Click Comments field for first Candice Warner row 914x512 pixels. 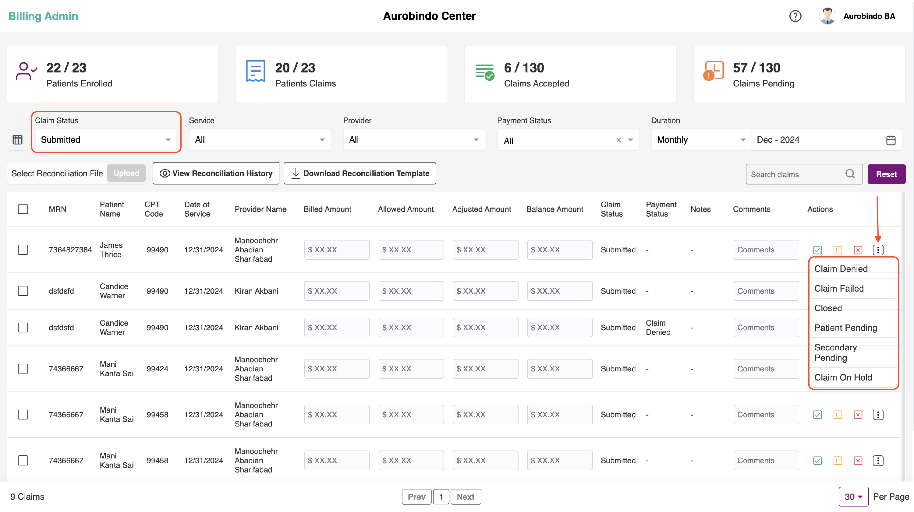coord(766,291)
